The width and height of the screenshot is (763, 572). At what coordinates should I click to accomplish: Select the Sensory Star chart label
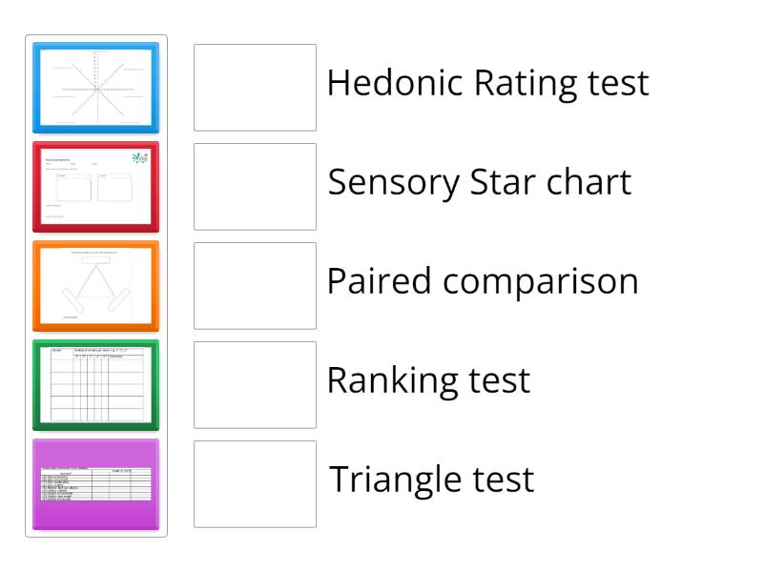(478, 183)
